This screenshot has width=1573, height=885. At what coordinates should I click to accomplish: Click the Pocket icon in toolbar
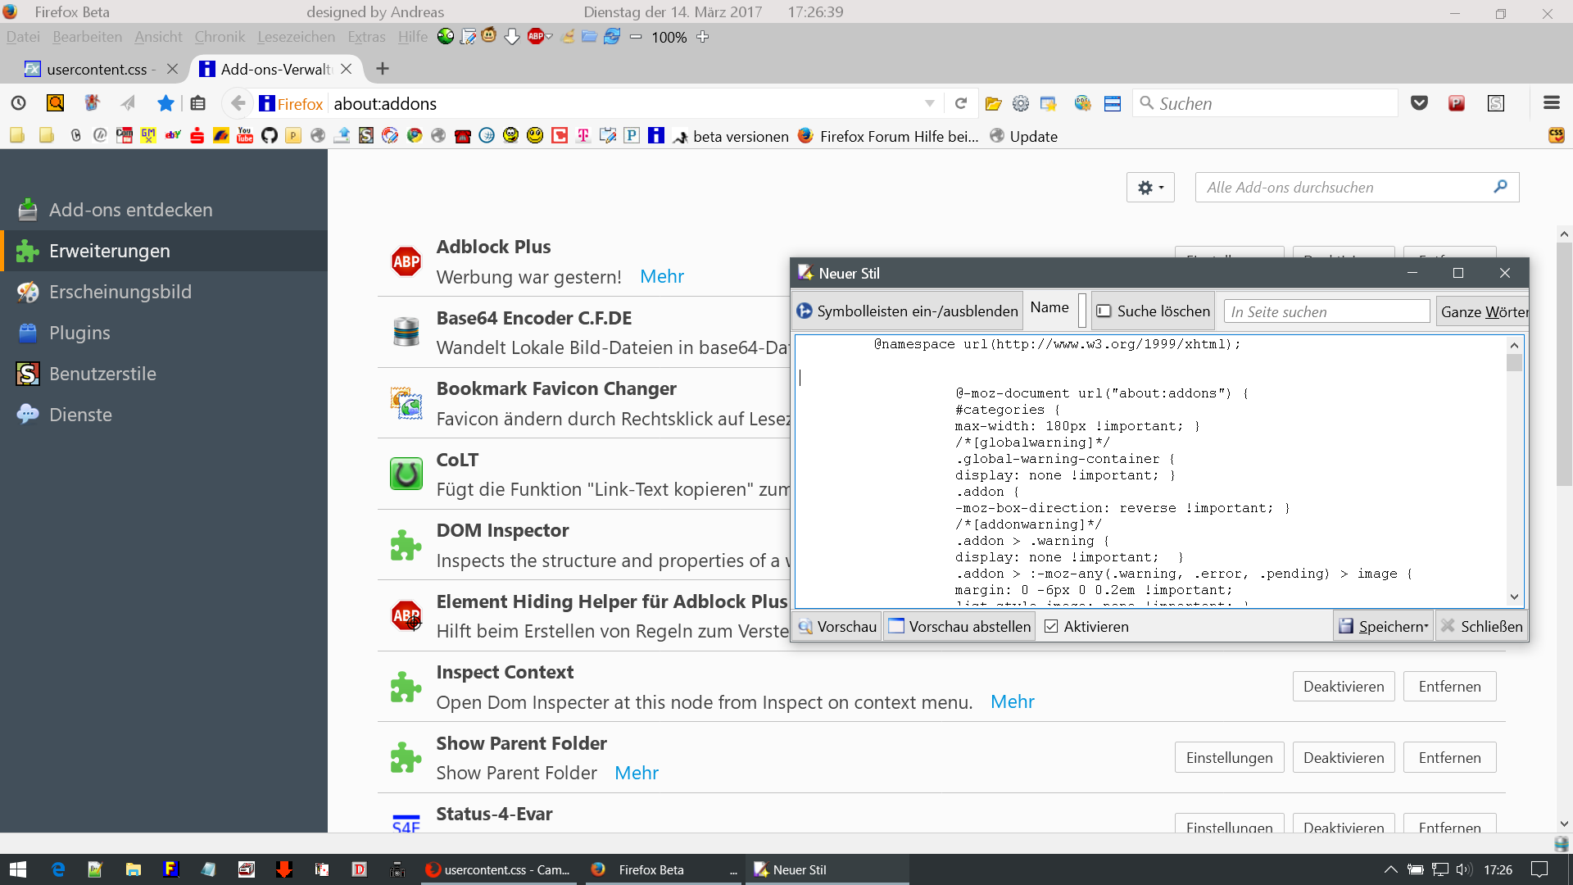[x=1419, y=103]
